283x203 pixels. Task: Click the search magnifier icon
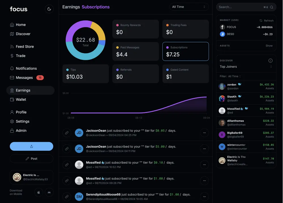point(272,7)
